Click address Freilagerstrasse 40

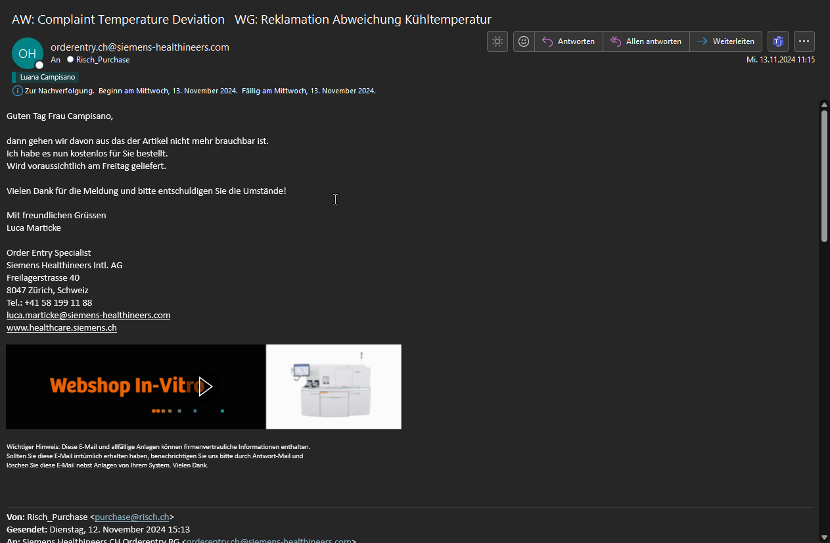pyautogui.click(x=43, y=277)
